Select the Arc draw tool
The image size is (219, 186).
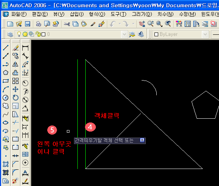(6, 89)
